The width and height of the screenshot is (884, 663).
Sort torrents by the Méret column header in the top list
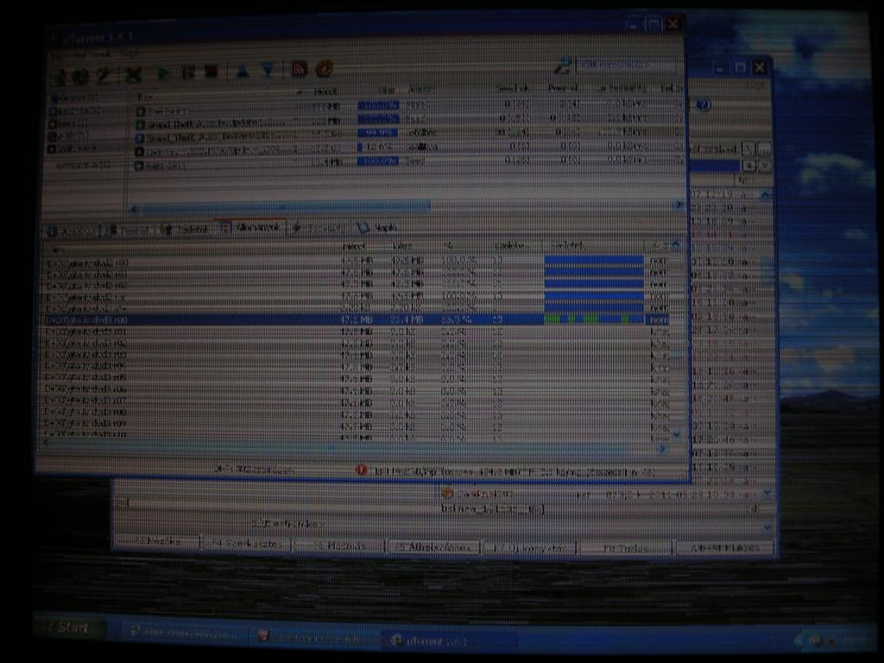(x=325, y=92)
